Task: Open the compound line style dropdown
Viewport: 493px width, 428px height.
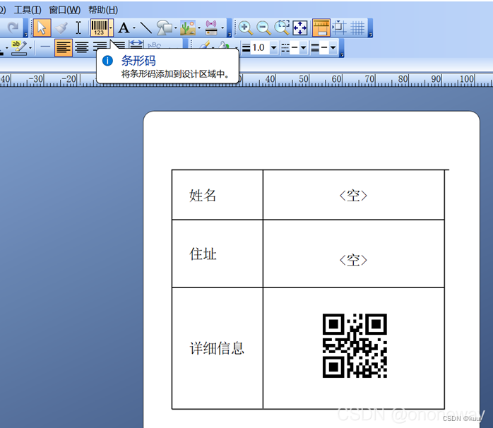Action: pyautogui.click(x=333, y=48)
